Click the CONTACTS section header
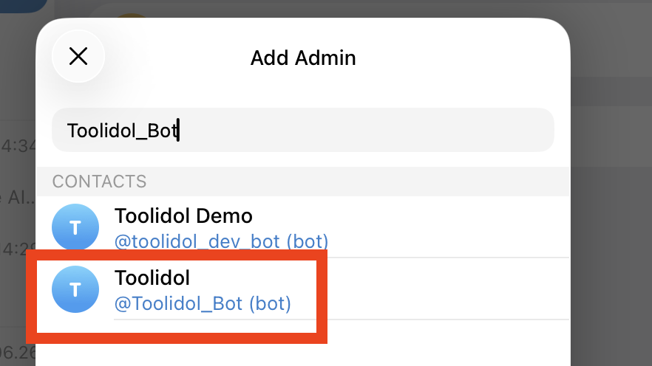 point(99,182)
